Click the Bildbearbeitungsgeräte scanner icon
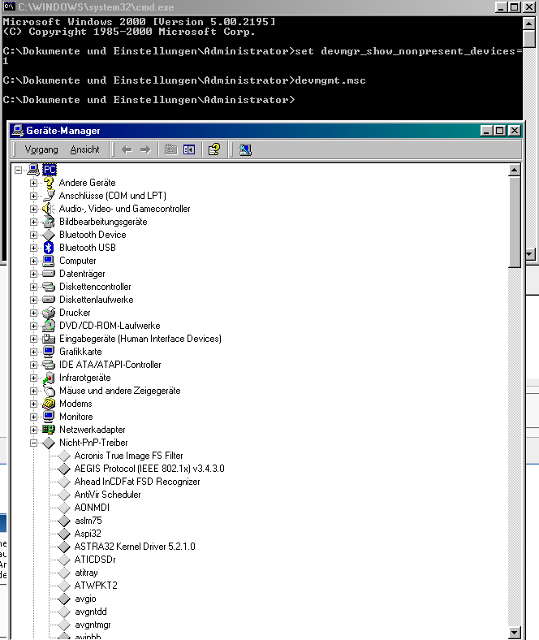Image resolution: width=539 pixels, height=640 pixels. [x=49, y=222]
